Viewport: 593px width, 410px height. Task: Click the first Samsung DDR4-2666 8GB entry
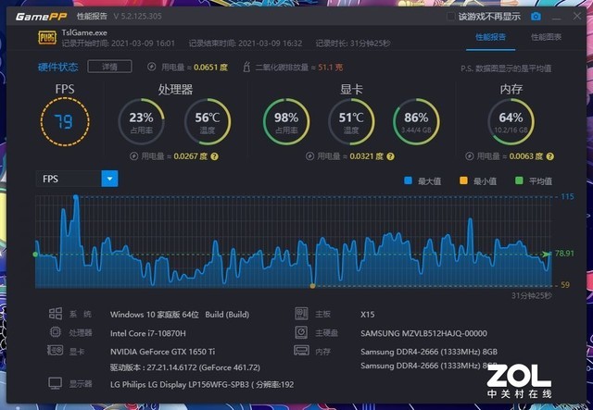pos(429,352)
